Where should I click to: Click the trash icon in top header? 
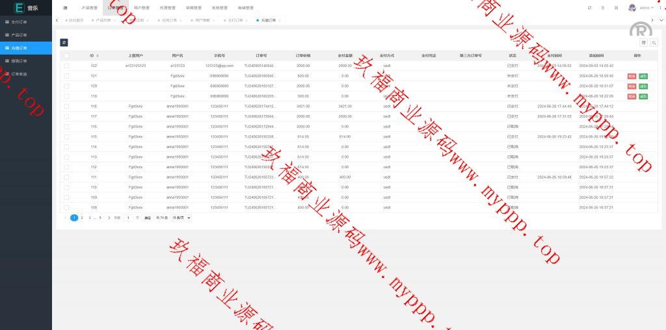[x=603, y=8]
